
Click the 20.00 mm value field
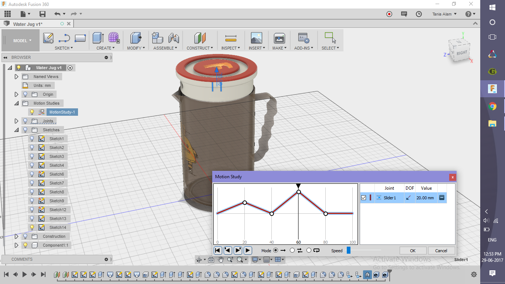tap(425, 198)
